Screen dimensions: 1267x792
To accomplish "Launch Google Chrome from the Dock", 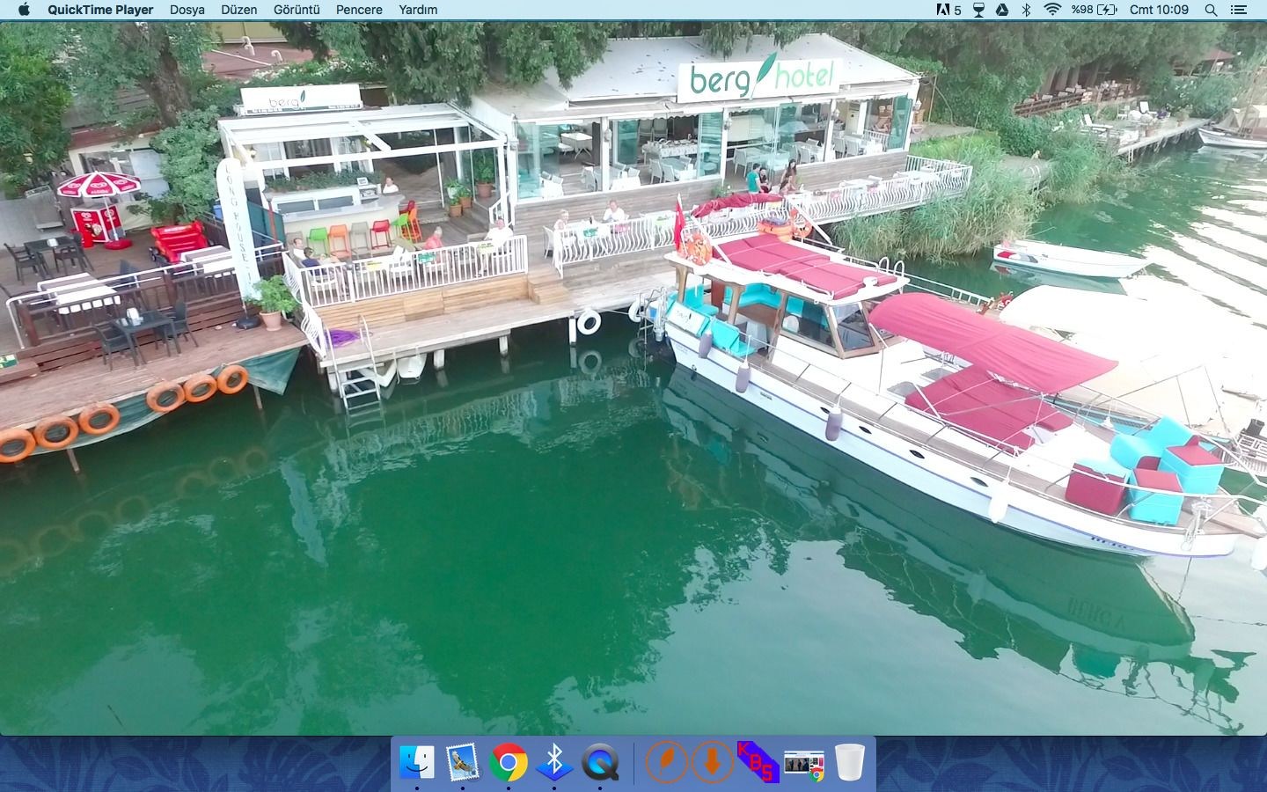I will tap(509, 762).
